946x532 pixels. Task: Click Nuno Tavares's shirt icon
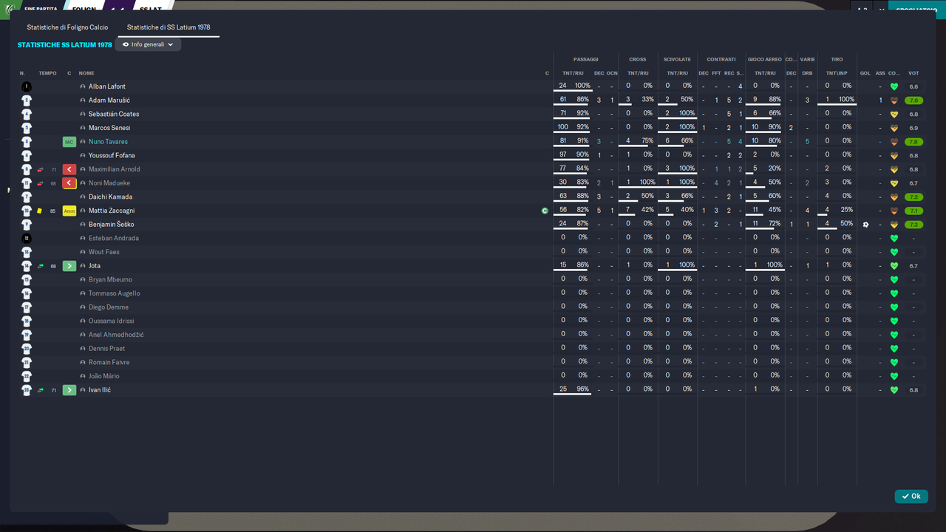pyautogui.click(x=27, y=142)
